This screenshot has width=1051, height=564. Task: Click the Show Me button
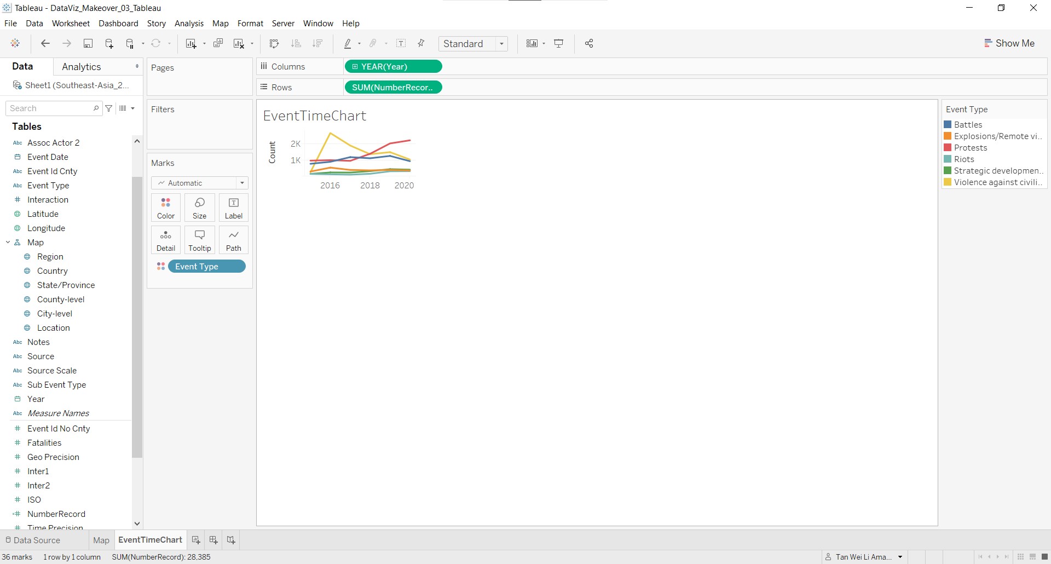pyautogui.click(x=1009, y=43)
